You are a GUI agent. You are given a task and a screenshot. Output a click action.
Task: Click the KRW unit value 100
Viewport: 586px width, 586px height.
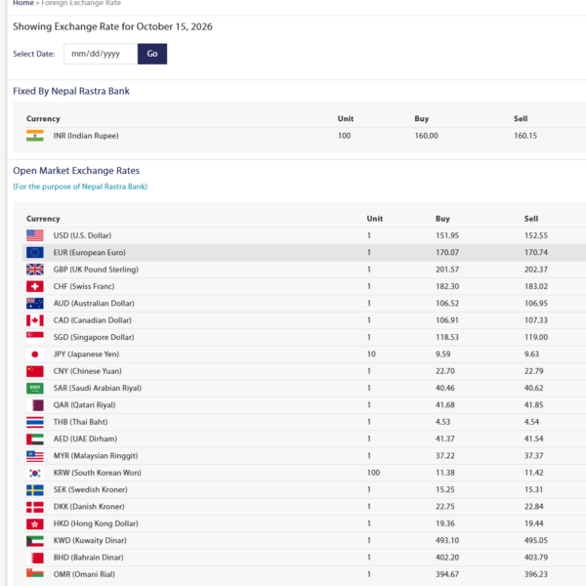pos(373,473)
